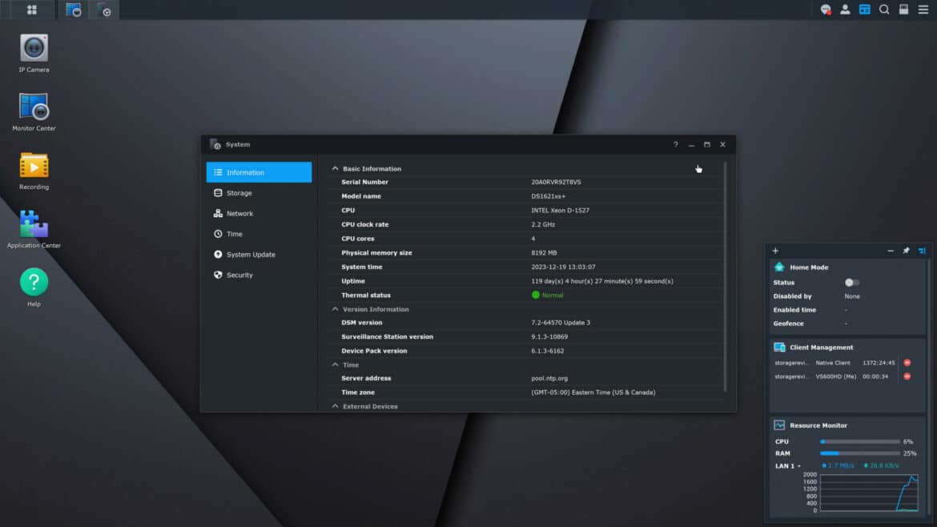Screen dimensions: 937x527
Task: Disconnect the VS600HD (Me) session
Action: (x=907, y=376)
